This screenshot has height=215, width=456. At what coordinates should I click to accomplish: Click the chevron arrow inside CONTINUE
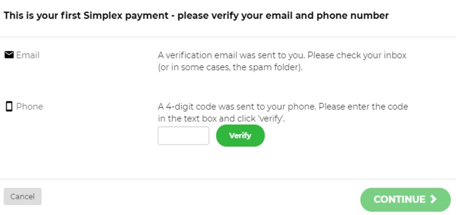433,199
